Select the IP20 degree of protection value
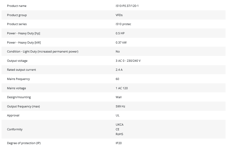 [x=119, y=143]
